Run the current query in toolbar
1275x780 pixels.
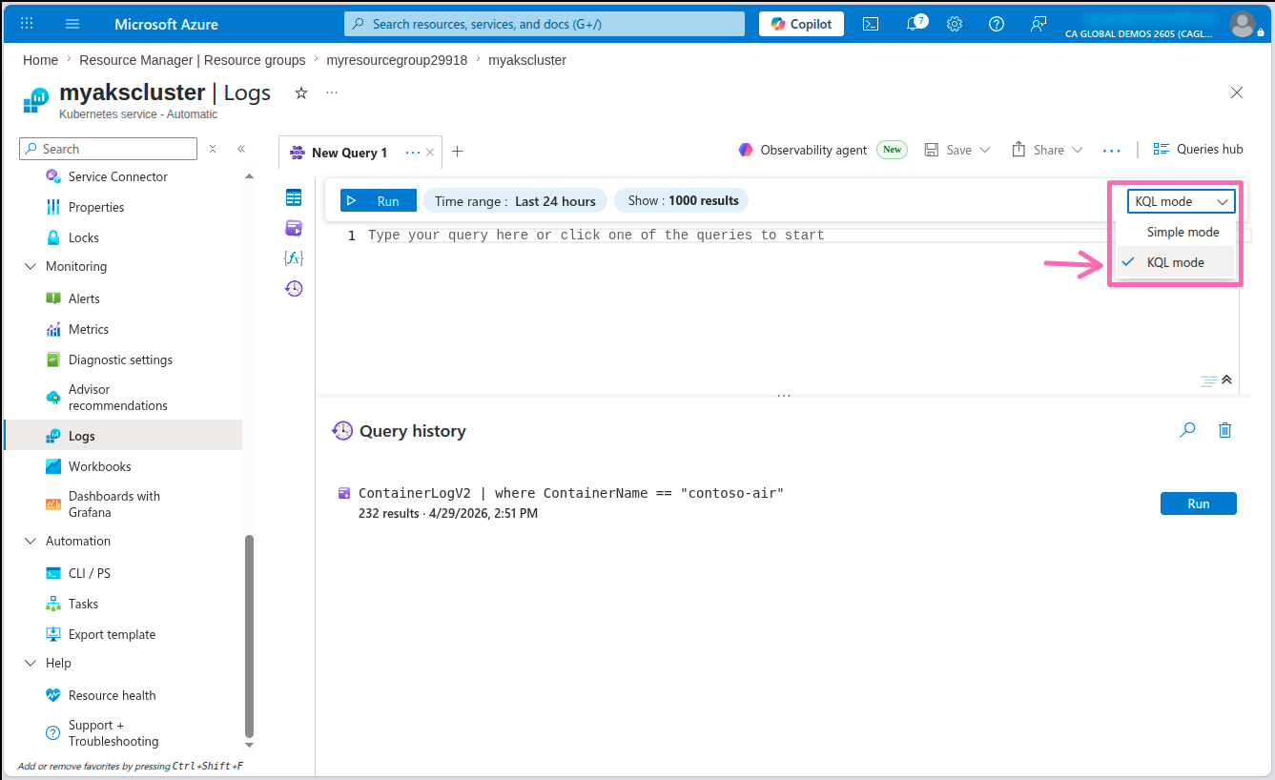pos(378,200)
